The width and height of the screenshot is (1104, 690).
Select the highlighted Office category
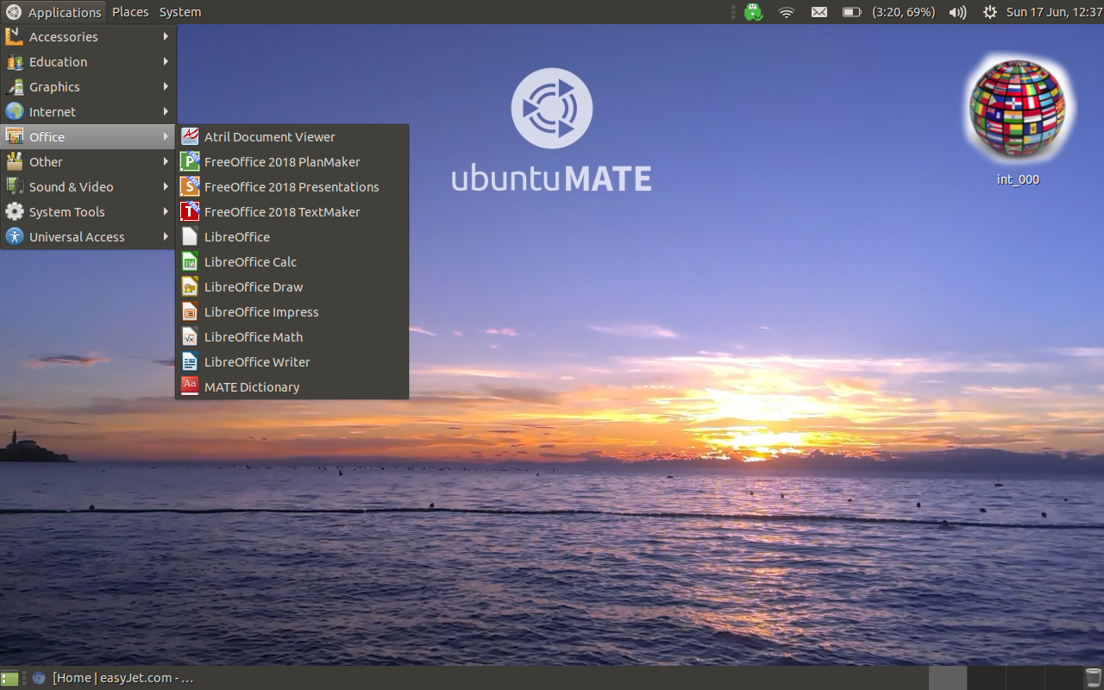[x=88, y=137]
